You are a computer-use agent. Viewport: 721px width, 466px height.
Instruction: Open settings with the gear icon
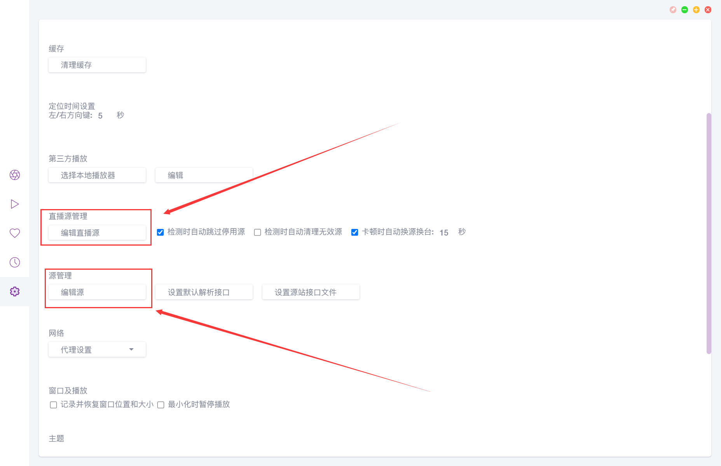click(14, 291)
